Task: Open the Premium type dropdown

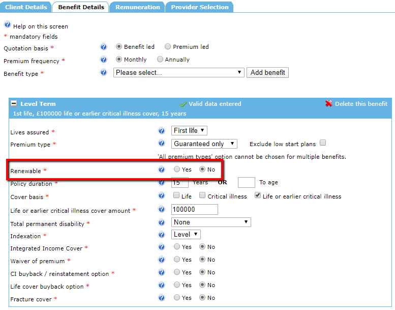Action: point(205,144)
